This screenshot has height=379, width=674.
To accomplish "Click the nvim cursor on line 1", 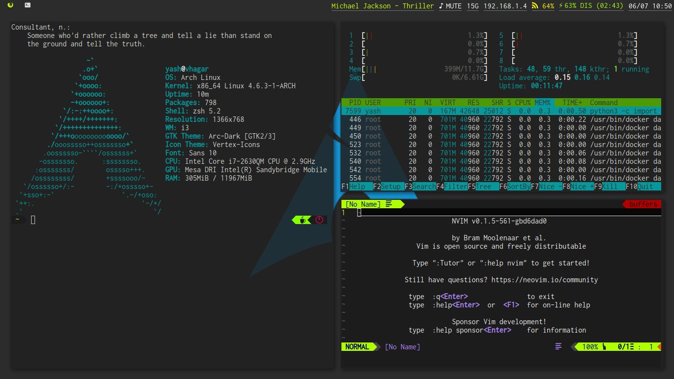I will (x=359, y=212).
